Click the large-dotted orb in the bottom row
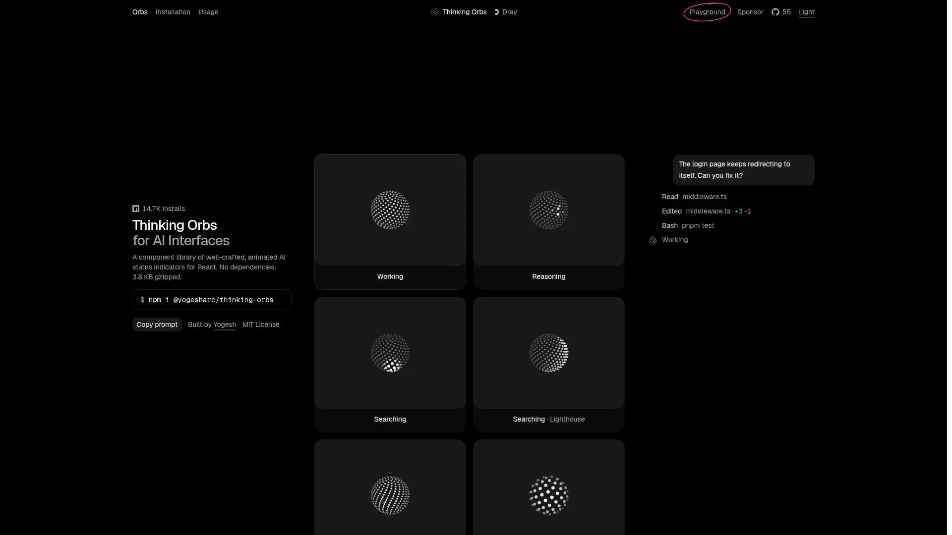 pos(549,495)
